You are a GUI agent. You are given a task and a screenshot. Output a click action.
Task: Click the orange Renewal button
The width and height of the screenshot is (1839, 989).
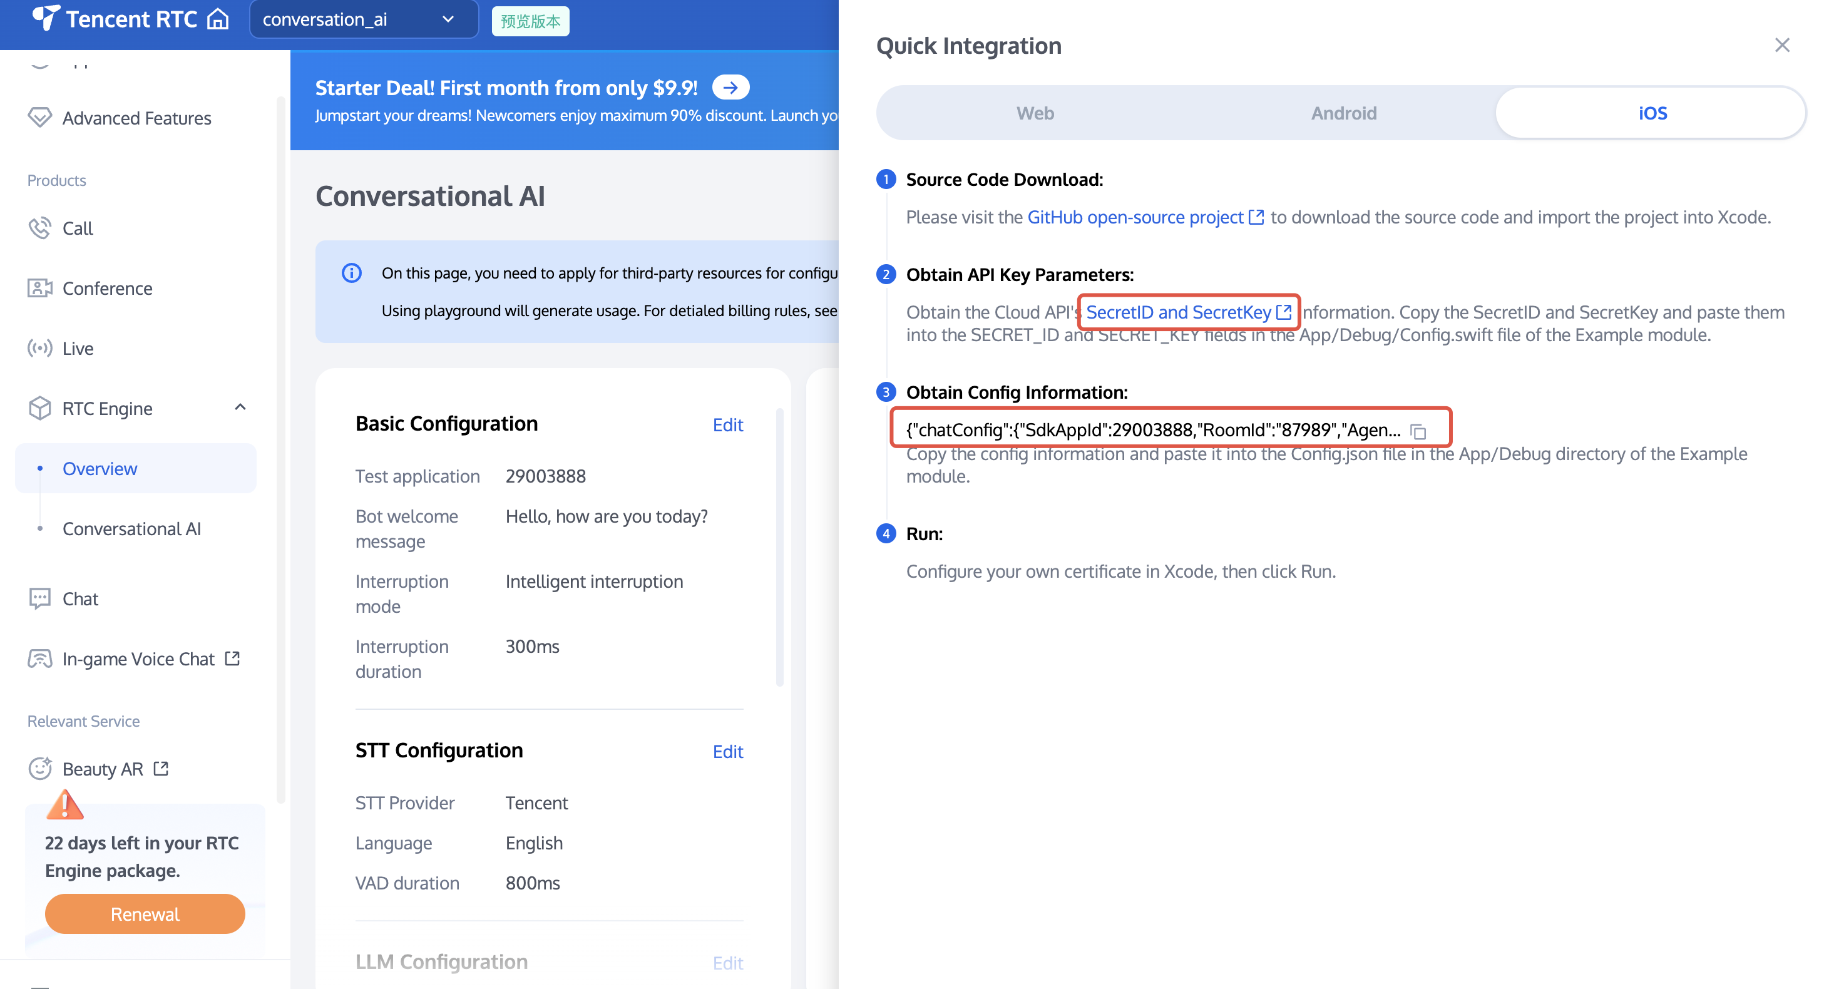(145, 914)
